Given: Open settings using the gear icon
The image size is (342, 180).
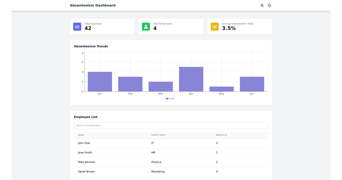Looking at the screenshot, I should [x=269, y=5].
